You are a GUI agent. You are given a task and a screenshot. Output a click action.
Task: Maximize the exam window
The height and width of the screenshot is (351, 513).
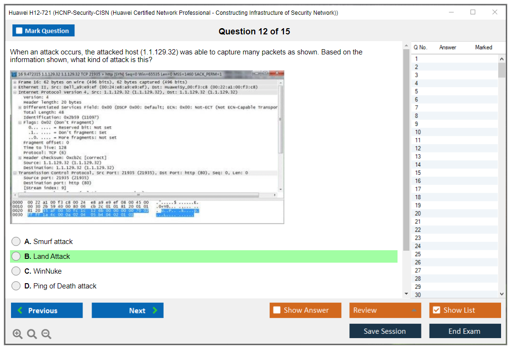click(472, 12)
